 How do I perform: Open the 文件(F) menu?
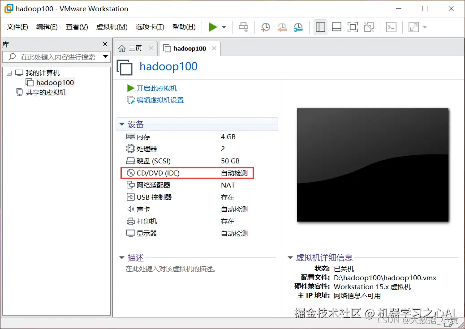[x=17, y=27]
